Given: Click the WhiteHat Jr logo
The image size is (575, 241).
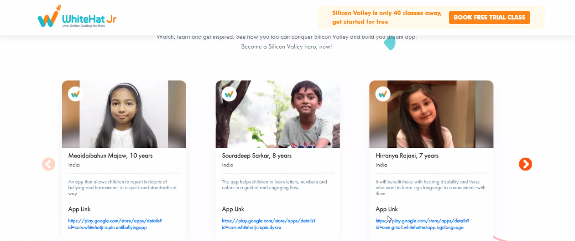Looking at the screenshot, I should (x=78, y=18).
